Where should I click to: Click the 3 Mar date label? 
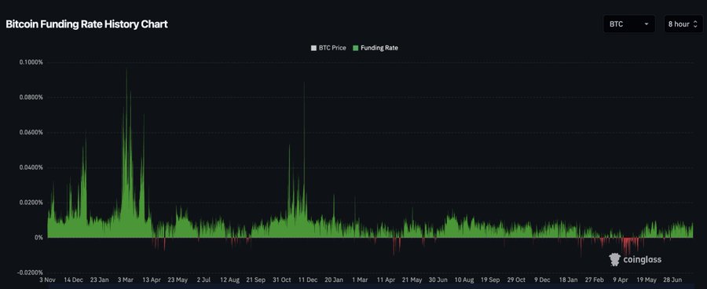point(126,280)
